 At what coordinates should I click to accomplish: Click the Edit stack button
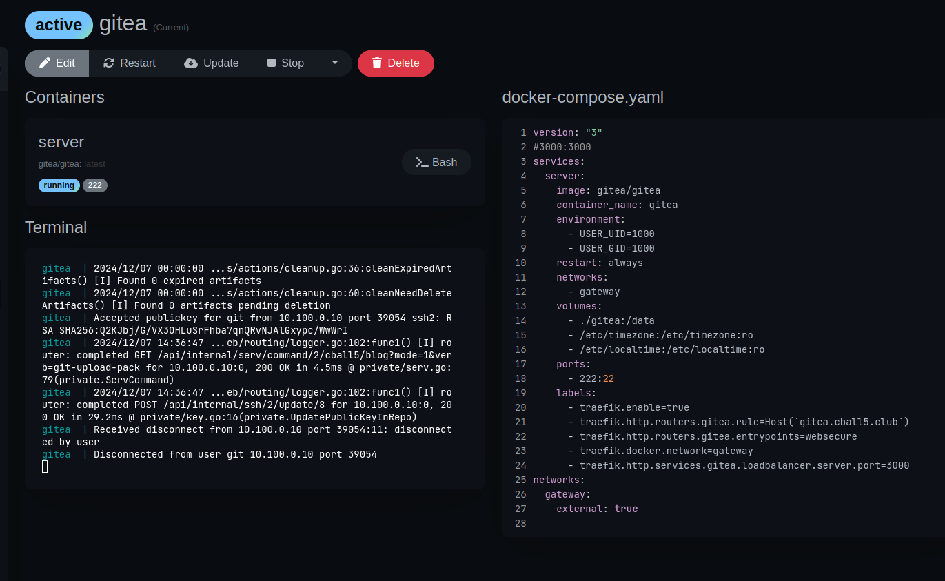tap(57, 63)
